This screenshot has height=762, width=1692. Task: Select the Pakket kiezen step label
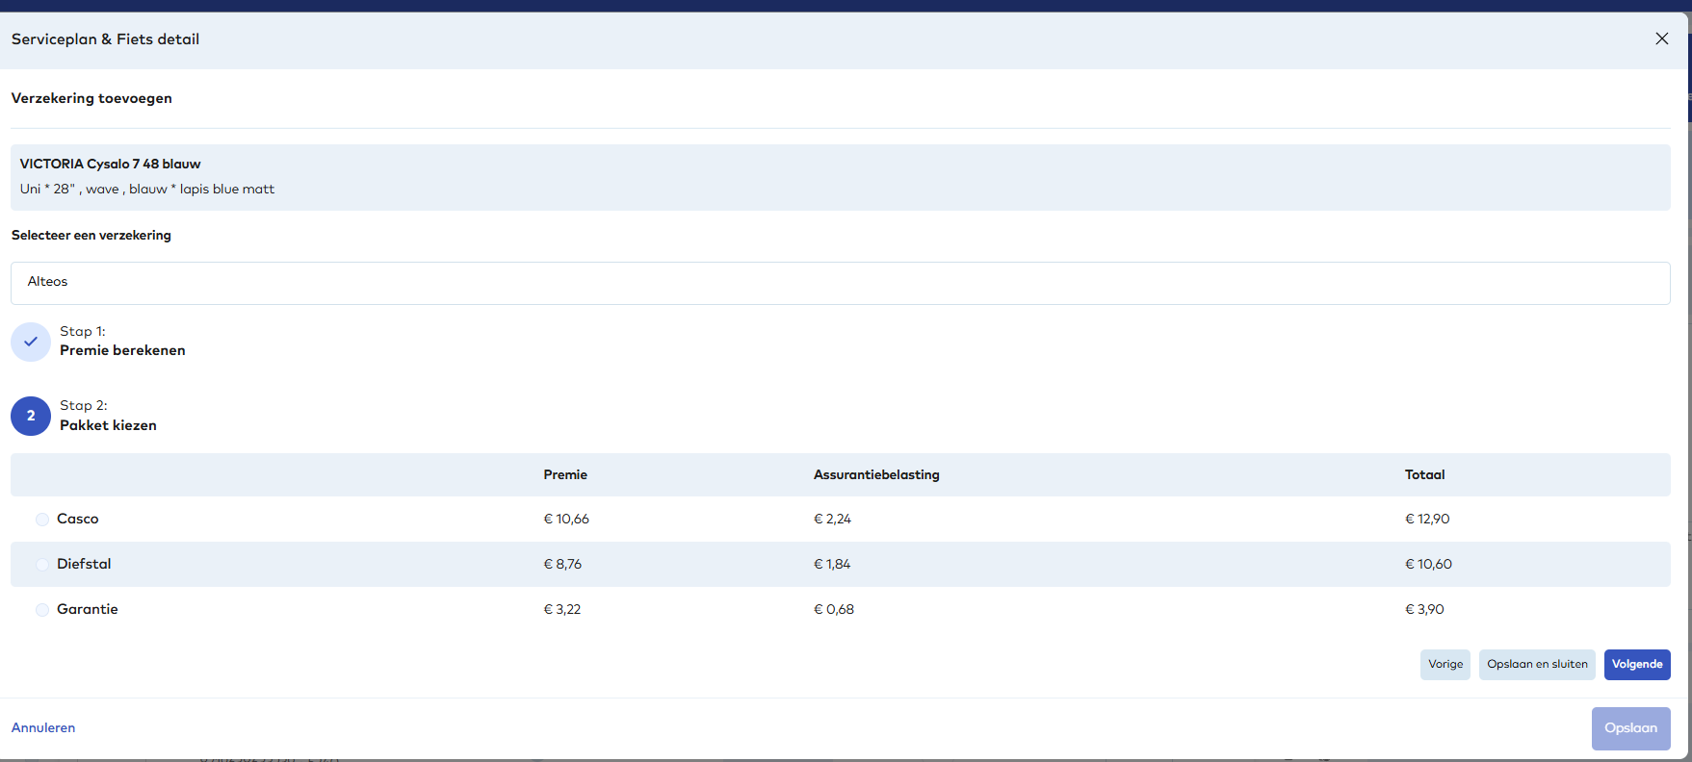click(108, 425)
